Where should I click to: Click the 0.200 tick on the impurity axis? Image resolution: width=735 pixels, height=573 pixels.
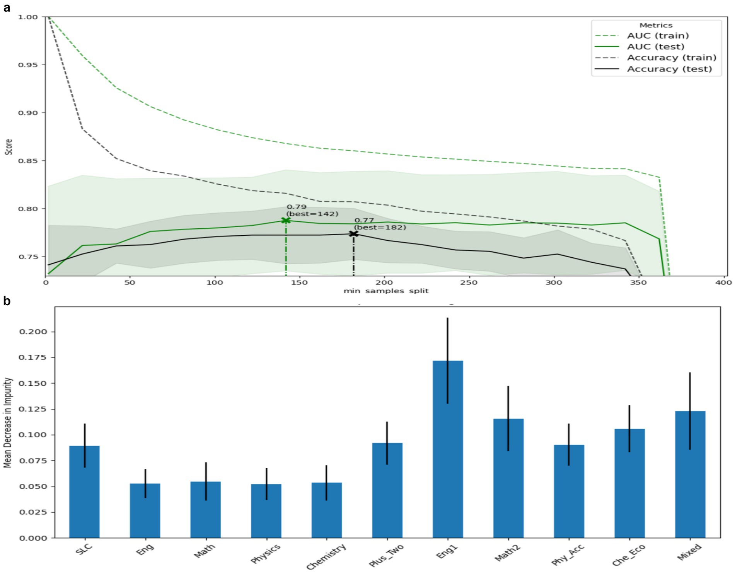(x=33, y=332)
